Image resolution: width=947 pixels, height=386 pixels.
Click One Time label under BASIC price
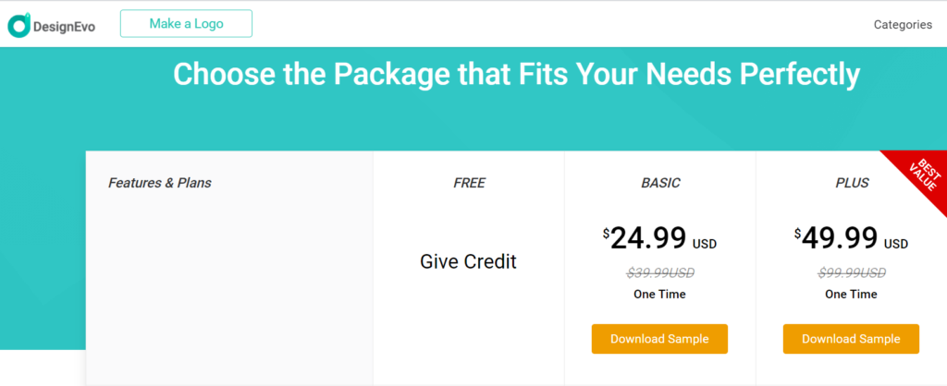point(659,295)
